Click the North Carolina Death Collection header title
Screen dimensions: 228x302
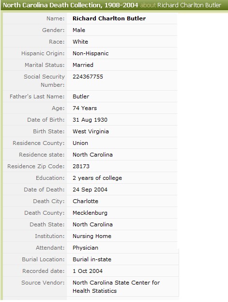point(70,5)
